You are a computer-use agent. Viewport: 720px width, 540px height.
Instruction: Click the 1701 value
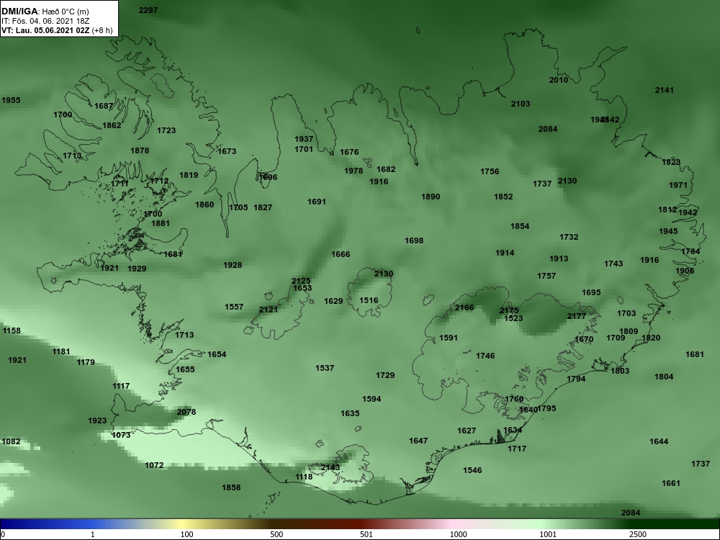click(x=304, y=149)
